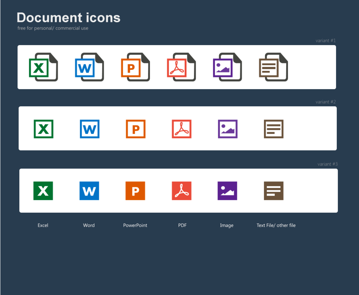Click the outlined PowerPoint icon in variant #2
This screenshot has height=295, width=359.
135,129
